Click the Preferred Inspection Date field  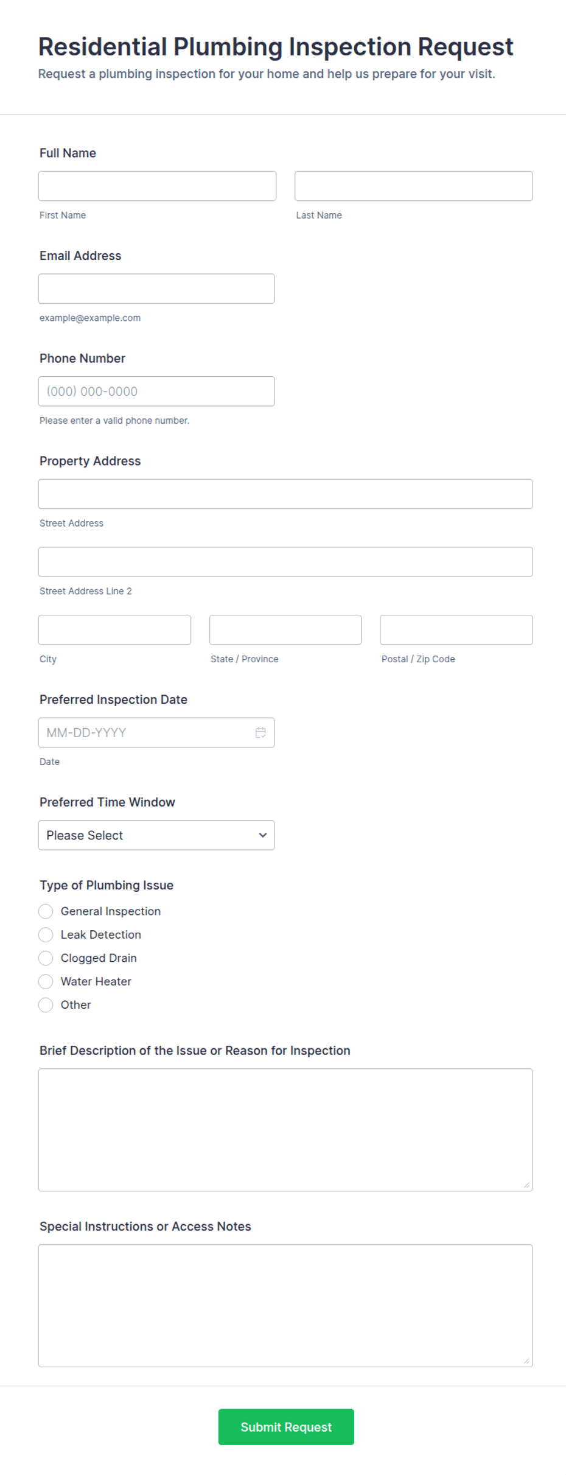tap(146, 732)
